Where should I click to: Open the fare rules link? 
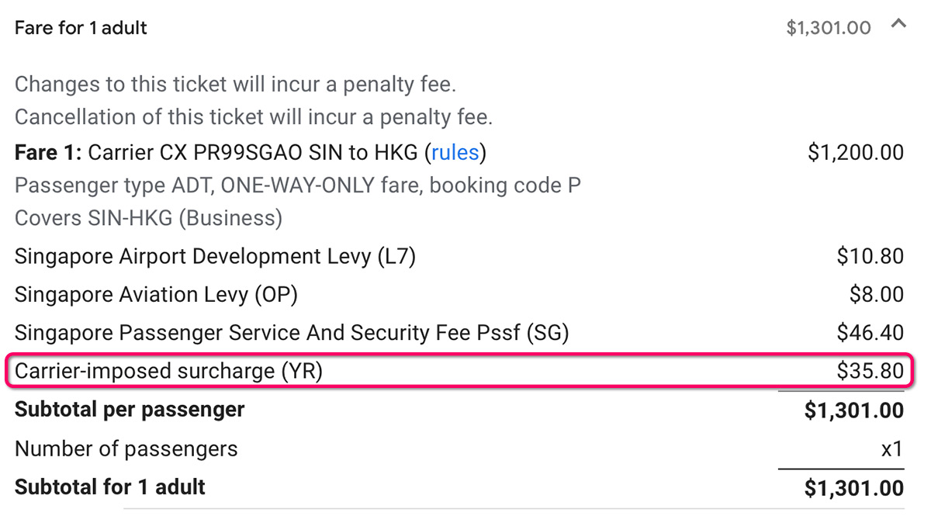455,152
